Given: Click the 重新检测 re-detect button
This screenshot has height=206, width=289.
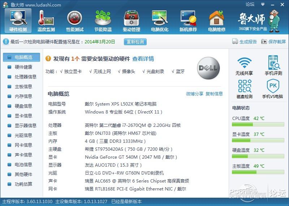Looking at the screenshot, I should tap(135, 42).
